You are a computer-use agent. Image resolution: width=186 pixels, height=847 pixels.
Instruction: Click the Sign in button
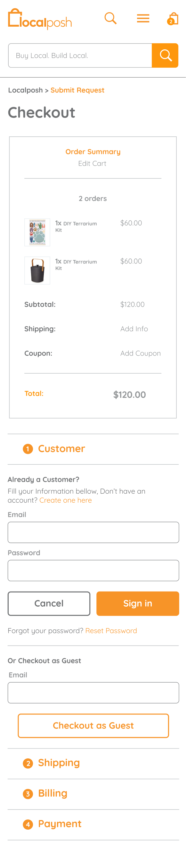pyautogui.click(x=137, y=603)
